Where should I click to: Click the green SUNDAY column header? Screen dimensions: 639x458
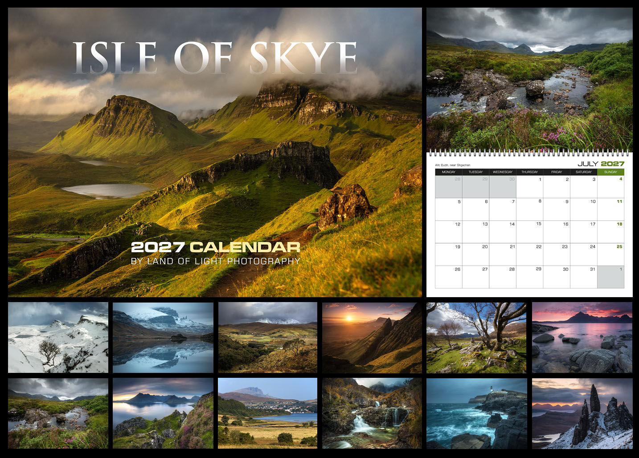click(611, 172)
